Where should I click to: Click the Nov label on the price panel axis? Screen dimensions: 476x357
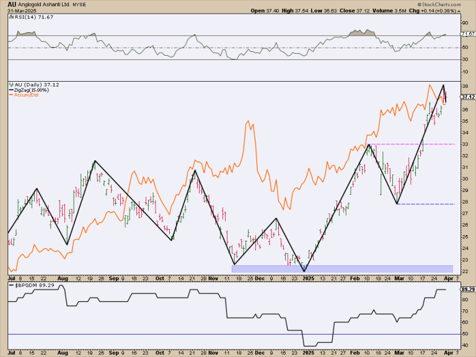(x=213, y=278)
